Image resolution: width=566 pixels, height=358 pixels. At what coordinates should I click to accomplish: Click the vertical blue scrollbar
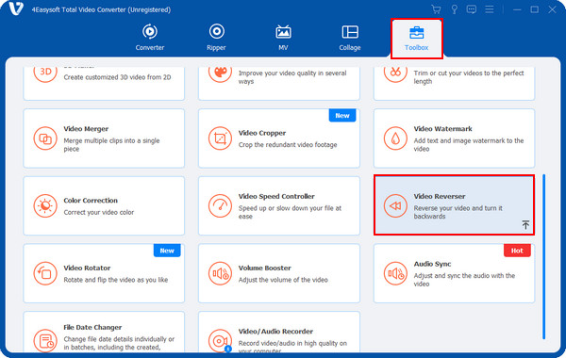(x=543, y=256)
